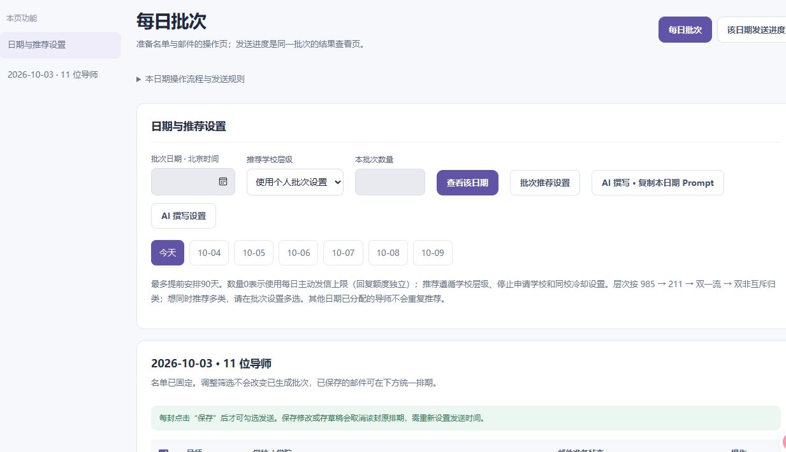Open the calendar picker icon in date field

tap(223, 181)
